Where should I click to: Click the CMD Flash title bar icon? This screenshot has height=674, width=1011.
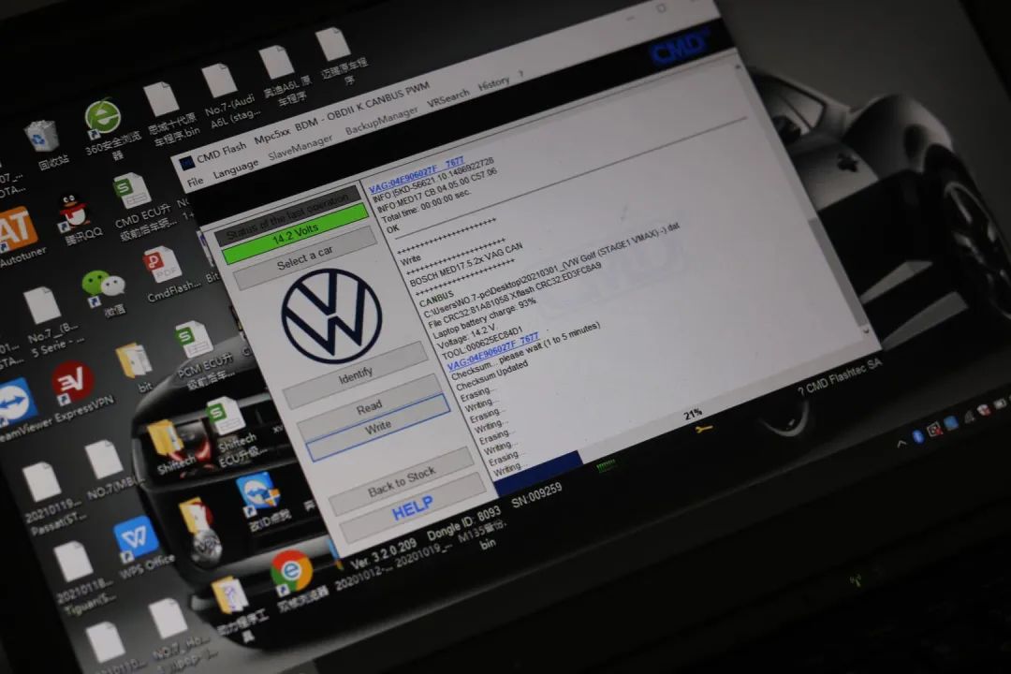coord(186,163)
